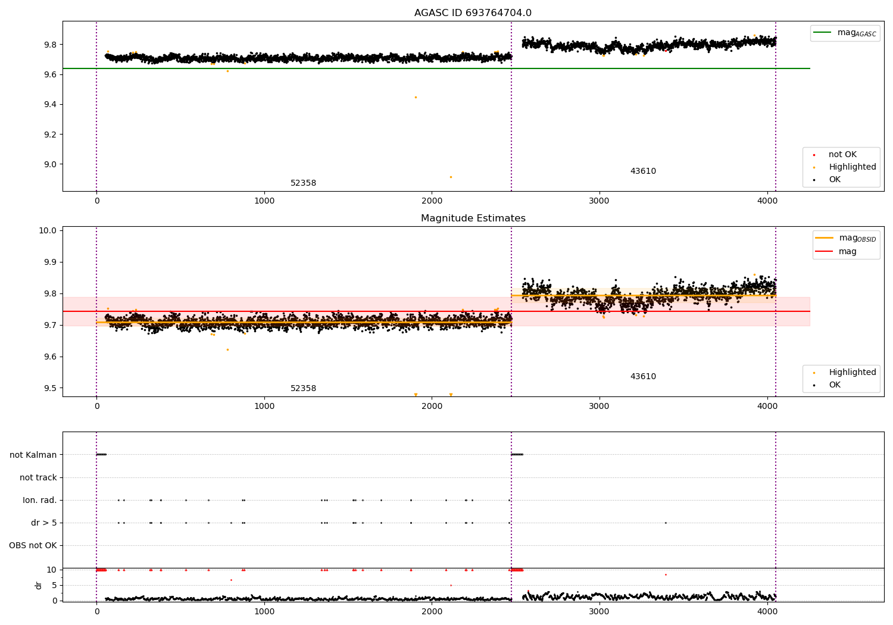The height and width of the screenshot is (625, 893).
Task: Click obsid label 43610 in top plot
Action: click(643, 171)
